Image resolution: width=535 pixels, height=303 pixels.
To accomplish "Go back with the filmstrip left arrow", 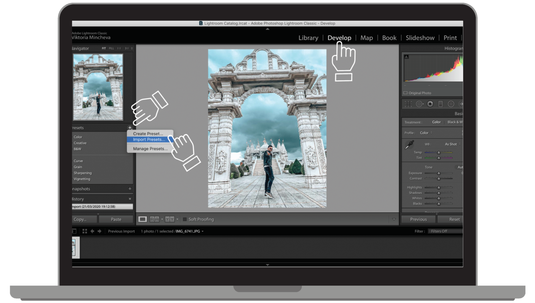I will (x=92, y=231).
